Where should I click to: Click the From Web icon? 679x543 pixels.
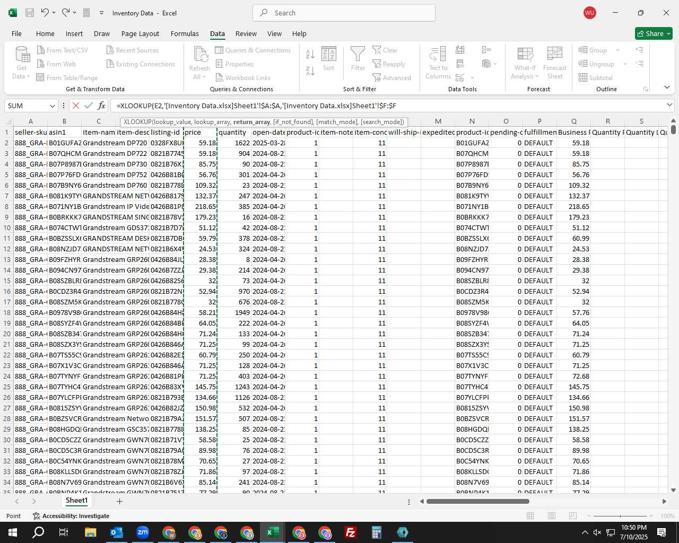(x=41, y=64)
